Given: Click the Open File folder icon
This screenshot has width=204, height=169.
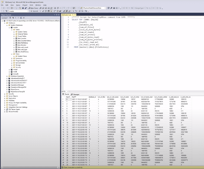Looking at the screenshot, I should (20, 8).
